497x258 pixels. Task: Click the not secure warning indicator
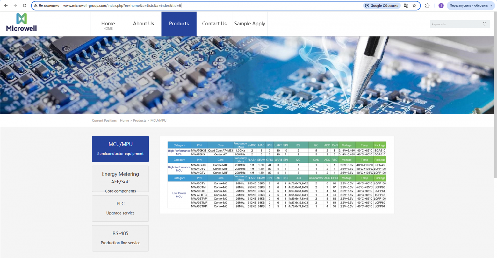(47, 5)
